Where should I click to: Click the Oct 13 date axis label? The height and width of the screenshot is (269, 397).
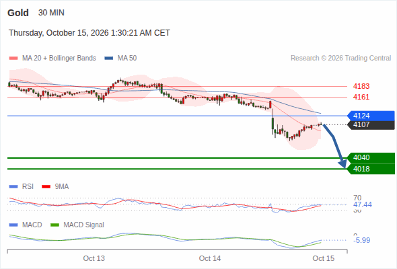pyautogui.click(x=94, y=258)
